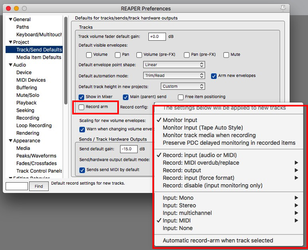The width and height of the screenshot is (308, 250).
Task: Select Monitor track media when recording
Action: pos(229,135)
